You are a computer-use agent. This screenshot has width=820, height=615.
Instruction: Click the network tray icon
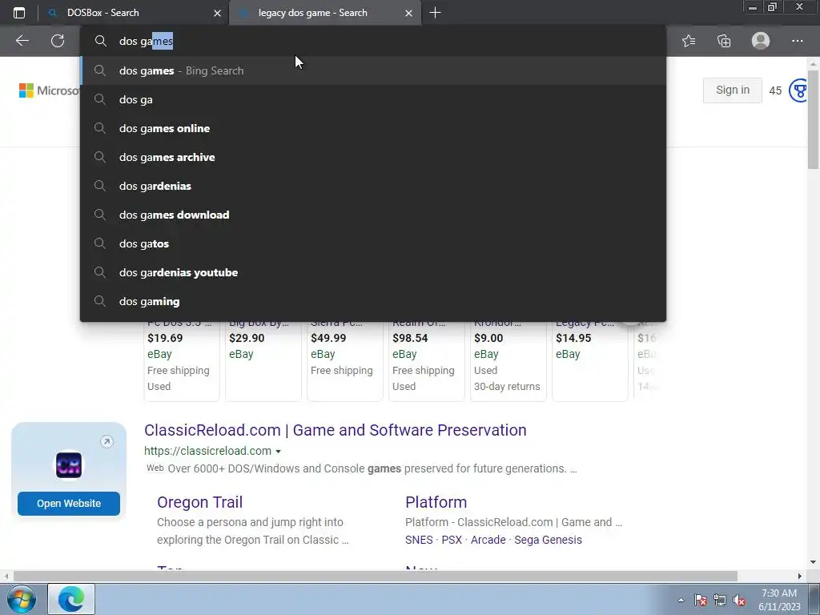(720, 601)
